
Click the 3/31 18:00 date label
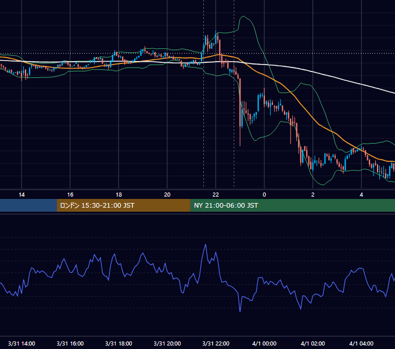click(119, 343)
